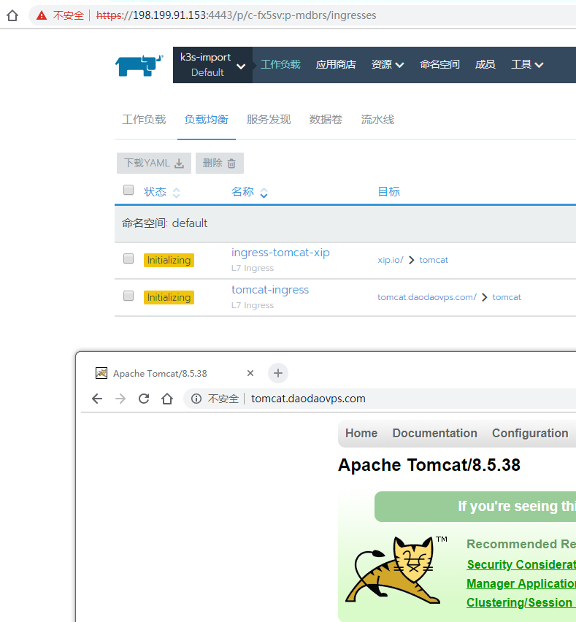Click the Initializing badge of tomcat-ingress
Screen dimensions: 576x622
(169, 298)
